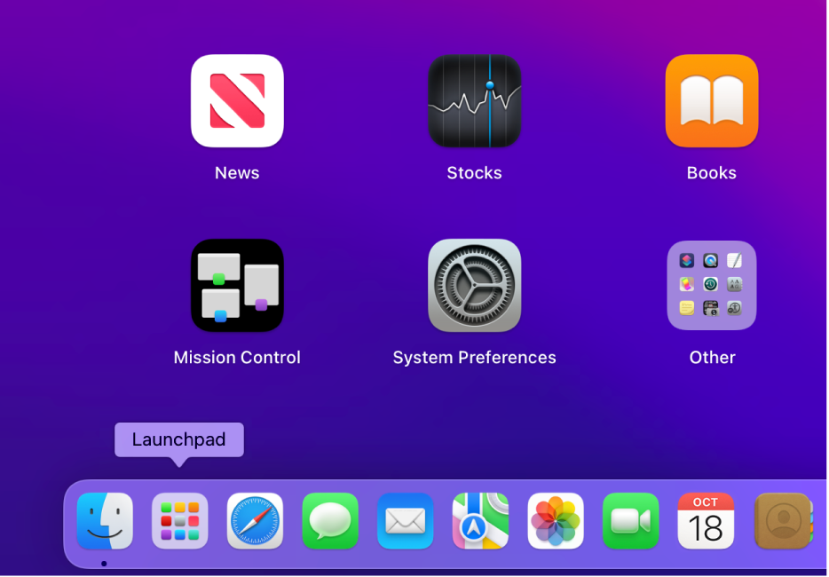The image size is (829, 577).
Task: Open Contacts from the Dock
Action: pos(783,521)
